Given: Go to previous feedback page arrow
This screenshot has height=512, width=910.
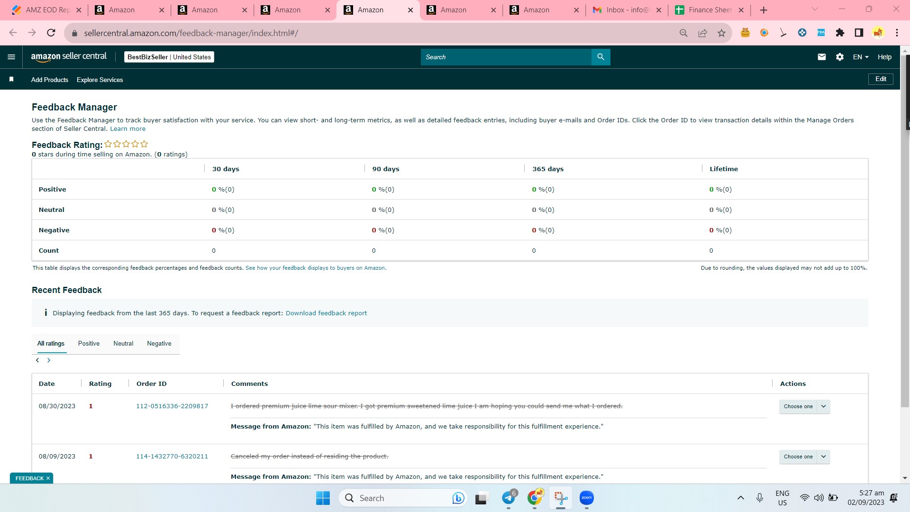Looking at the screenshot, I should coord(37,360).
